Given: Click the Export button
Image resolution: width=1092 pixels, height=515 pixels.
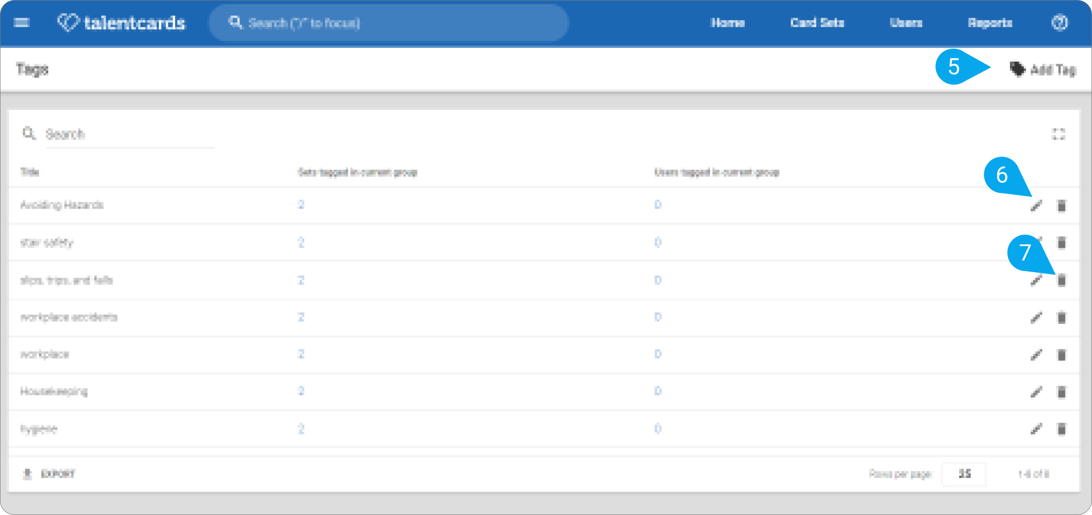Looking at the screenshot, I should point(49,474).
